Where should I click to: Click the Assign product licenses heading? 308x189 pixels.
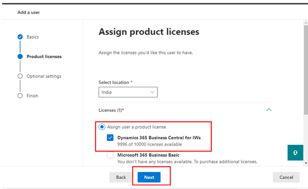(149, 32)
